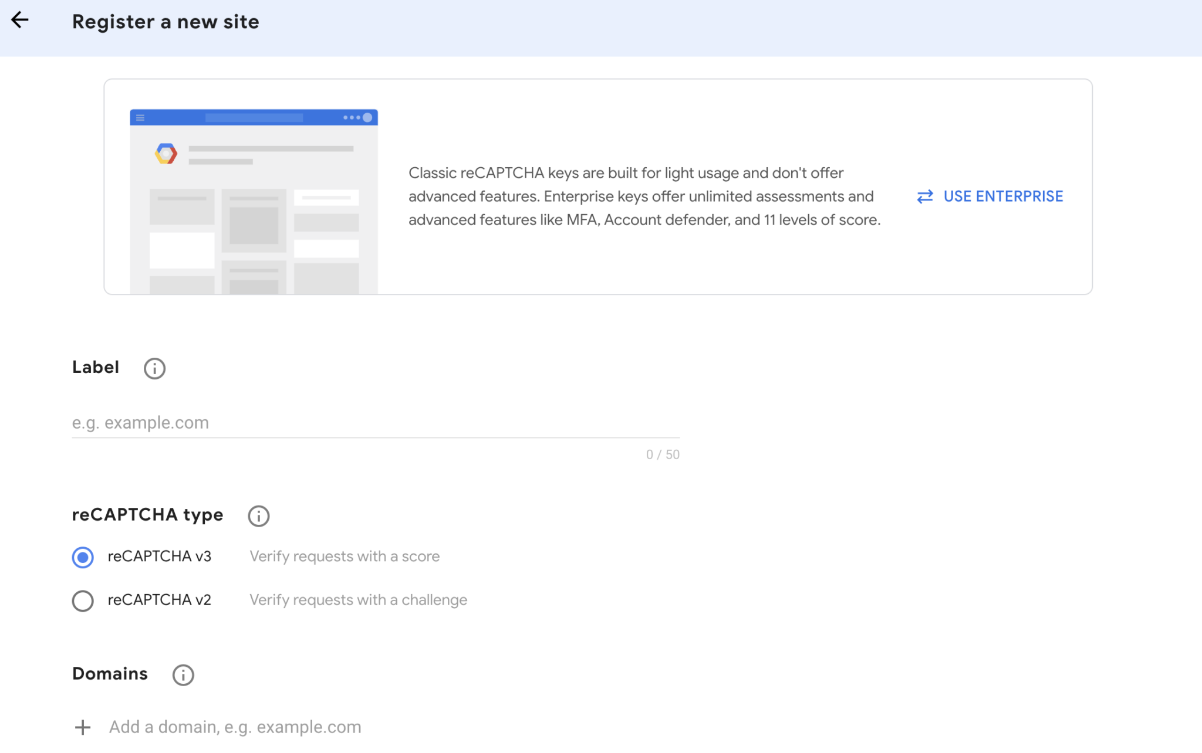This screenshot has height=753, width=1202.
Task: View the Label info tooltip
Action: tap(154, 368)
